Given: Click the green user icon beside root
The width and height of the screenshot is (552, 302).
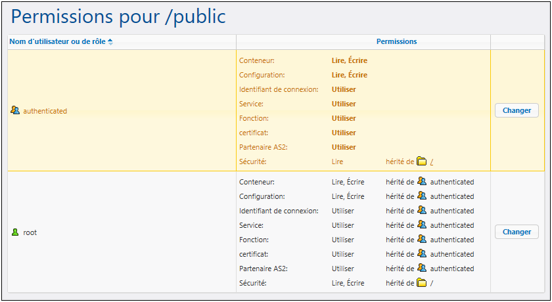Looking at the screenshot, I should [x=15, y=232].
